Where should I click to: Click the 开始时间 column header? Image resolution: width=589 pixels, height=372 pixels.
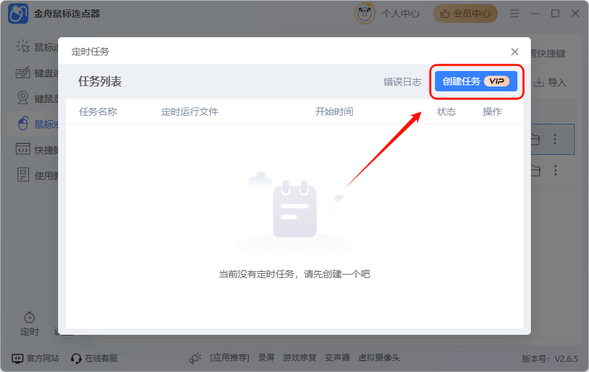(334, 112)
